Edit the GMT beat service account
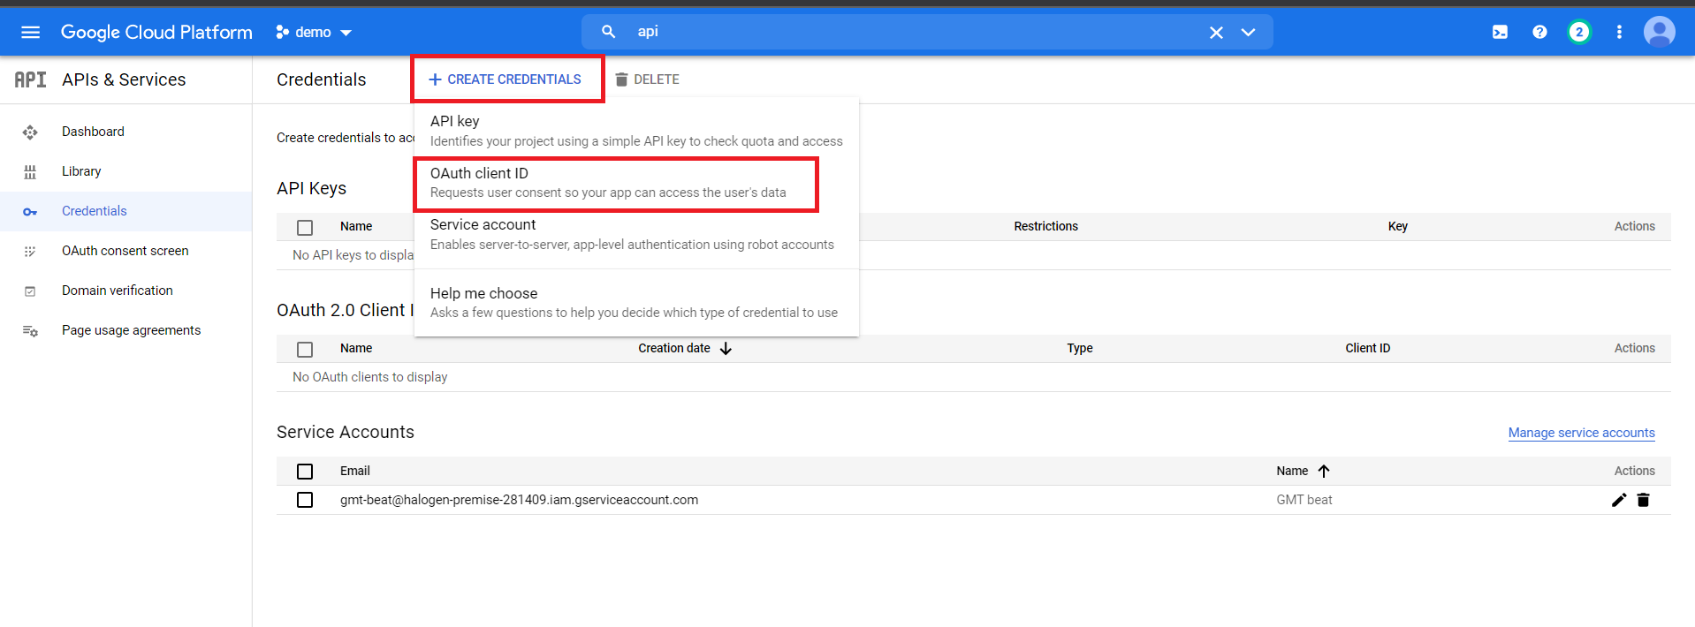The height and width of the screenshot is (627, 1695). pos(1618,500)
